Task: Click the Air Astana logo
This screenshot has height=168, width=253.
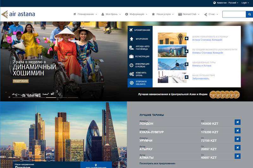Action: tap(18, 14)
